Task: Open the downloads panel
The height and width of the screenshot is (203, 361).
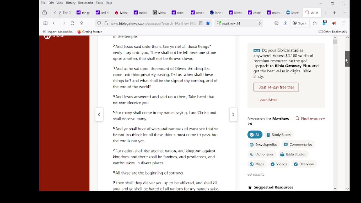Action: coord(285,23)
